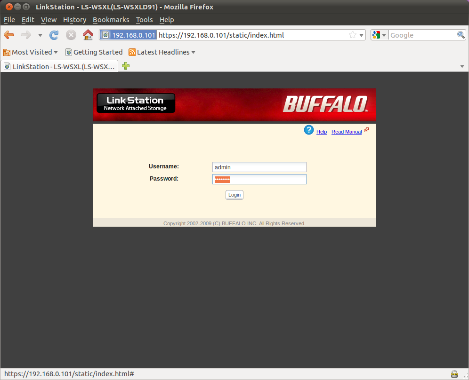469x380 pixels.
Task: Open the search engine selector dropdown
Action: coord(379,35)
